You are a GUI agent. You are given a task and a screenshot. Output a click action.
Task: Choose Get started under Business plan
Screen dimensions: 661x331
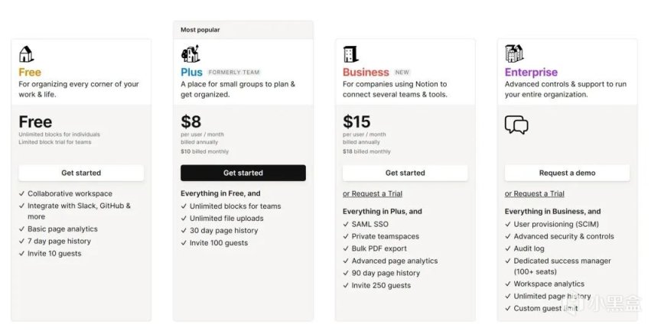pos(405,173)
